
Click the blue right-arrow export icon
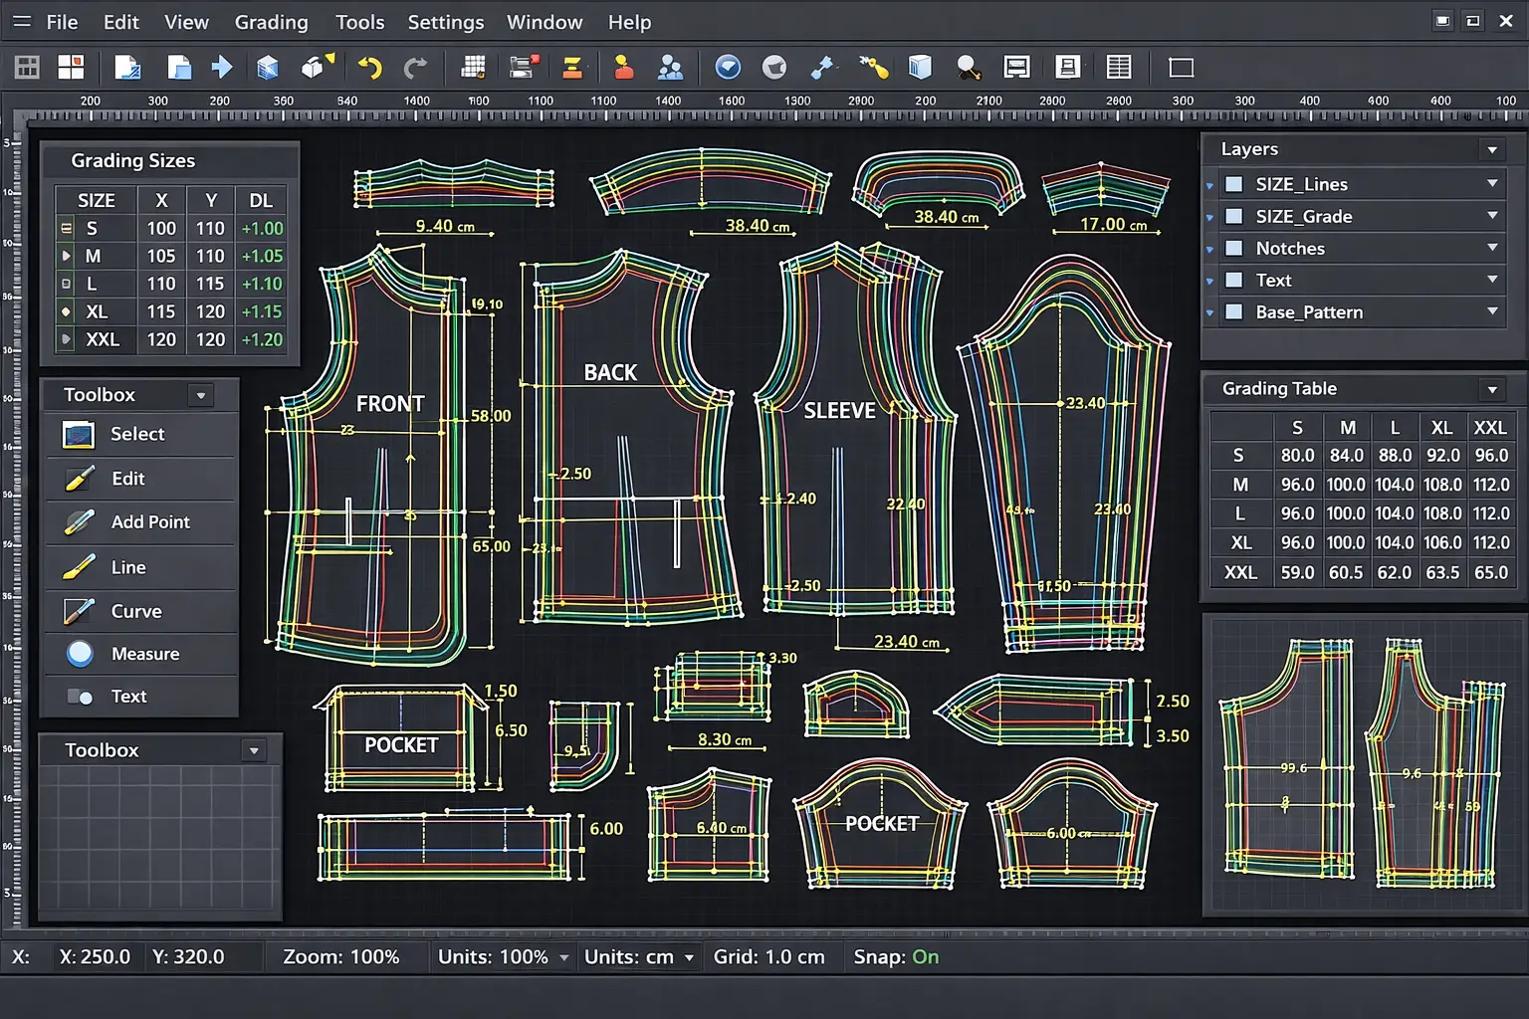pyautogui.click(x=222, y=68)
